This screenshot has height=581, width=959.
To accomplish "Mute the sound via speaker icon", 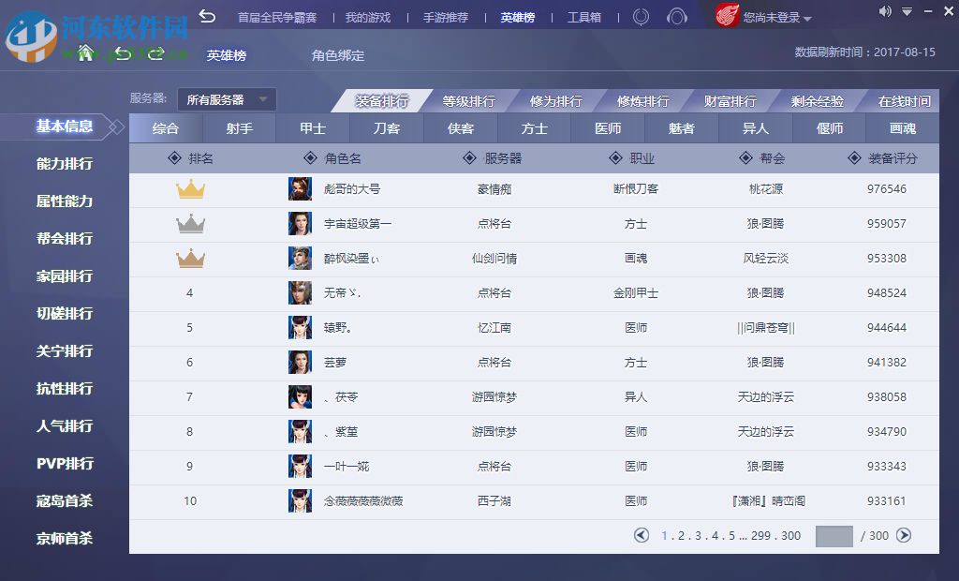I will click(x=884, y=11).
